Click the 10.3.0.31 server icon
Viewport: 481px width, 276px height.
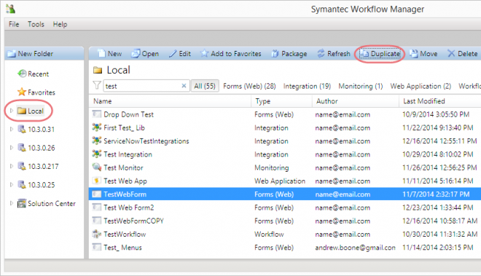22,129
